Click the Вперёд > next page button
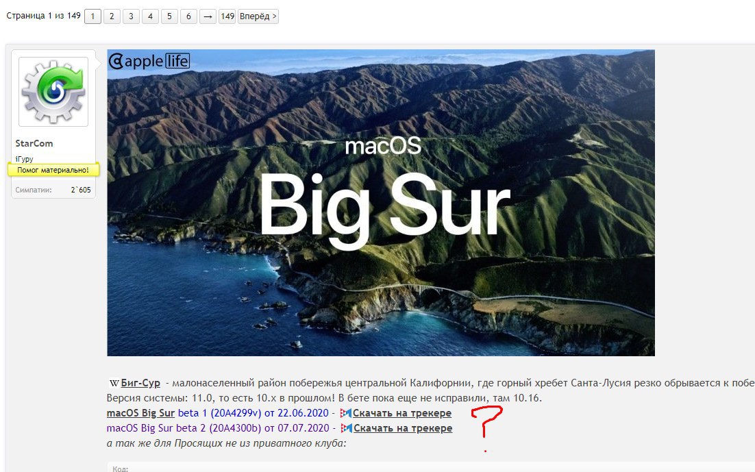This screenshot has width=755, height=472. [258, 16]
